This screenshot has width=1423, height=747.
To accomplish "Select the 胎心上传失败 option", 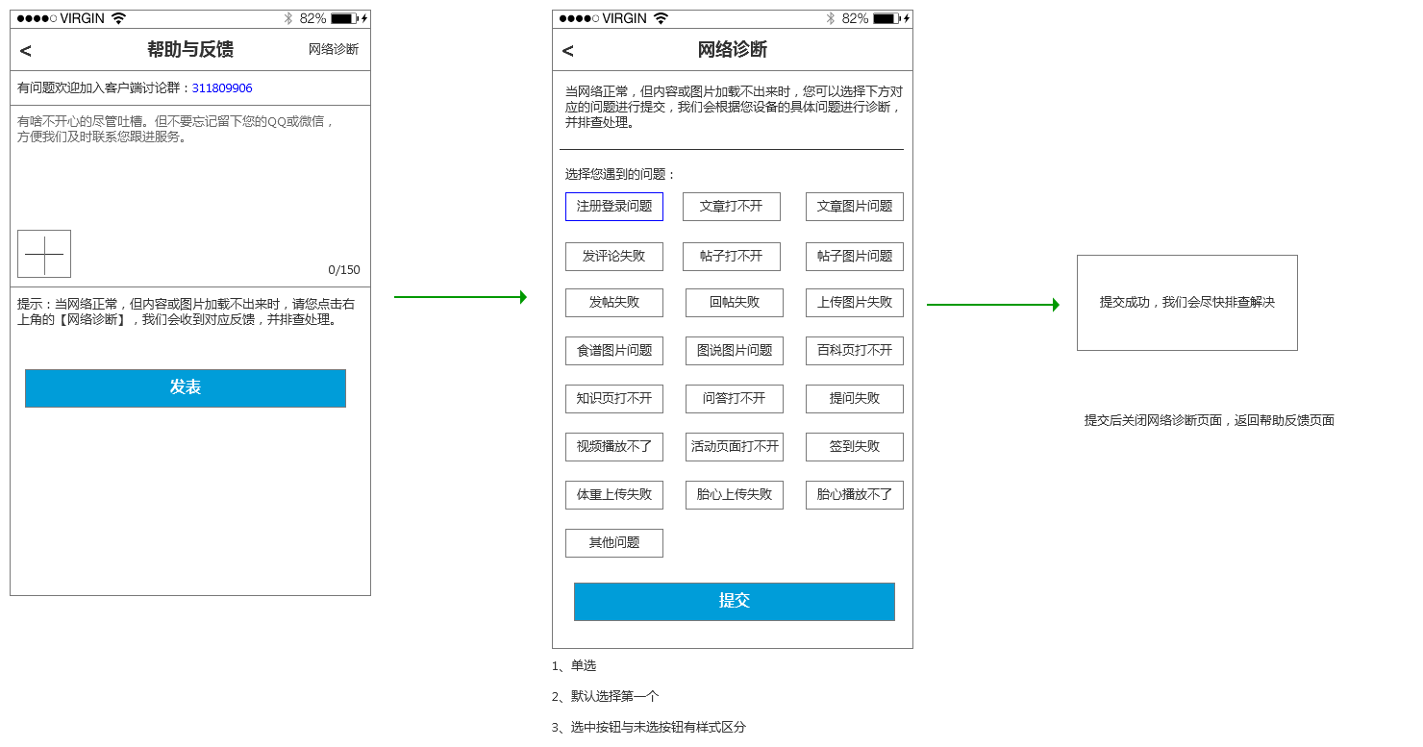I will tap(734, 495).
